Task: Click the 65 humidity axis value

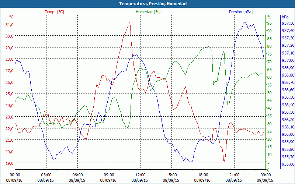Action: [x=270, y=70]
